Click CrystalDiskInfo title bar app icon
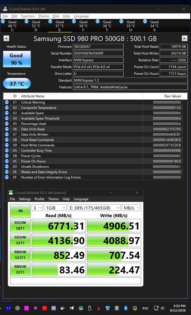The height and width of the screenshot is (315, 191). (x=5, y=9)
